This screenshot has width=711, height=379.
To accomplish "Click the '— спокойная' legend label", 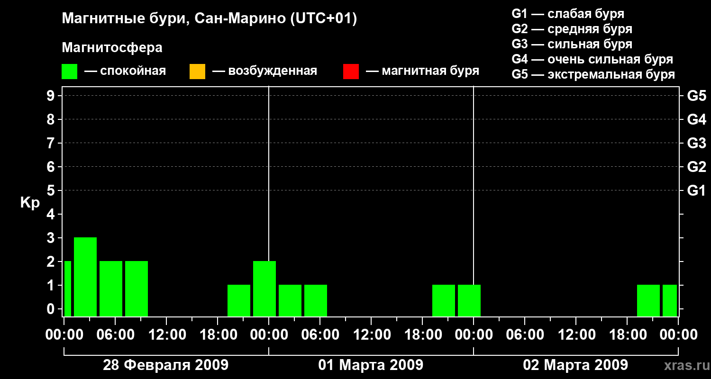I will point(125,71).
